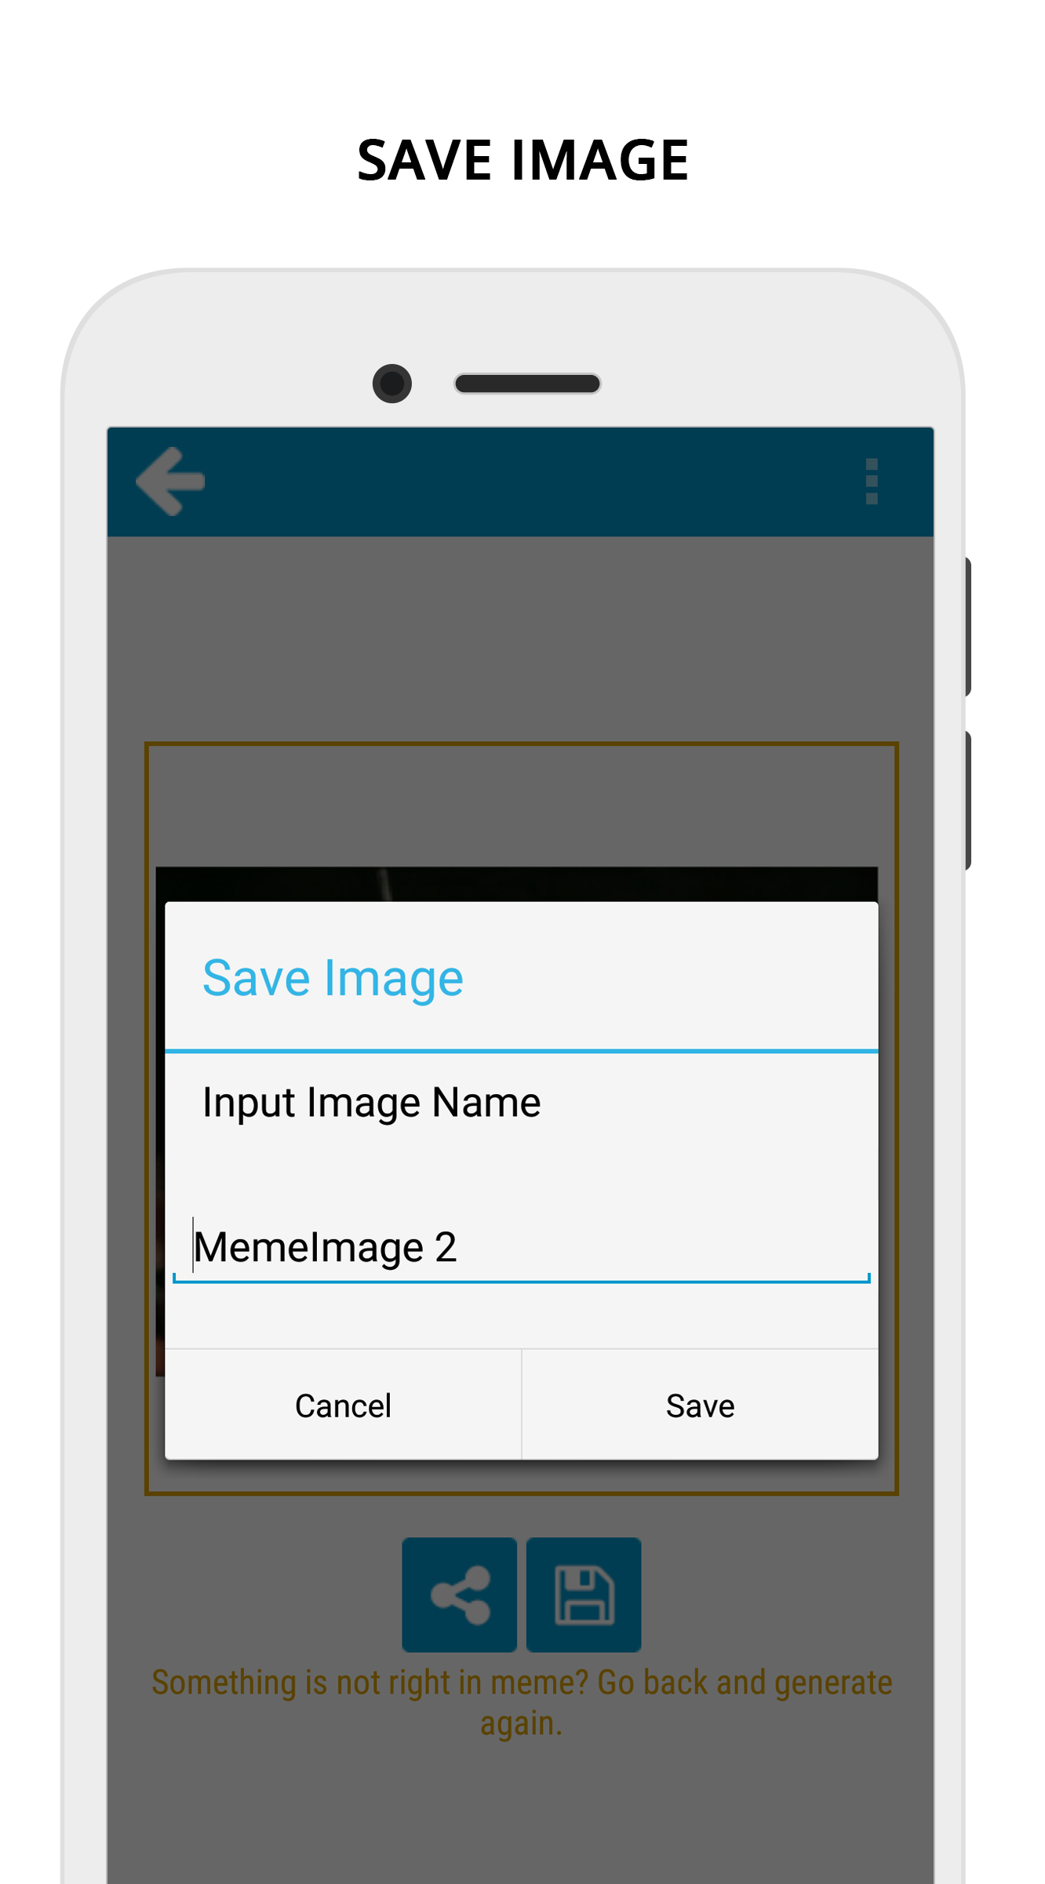1045x1884 pixels.
Task: Click the Save button in the dialog
Action: point(700,1405)
